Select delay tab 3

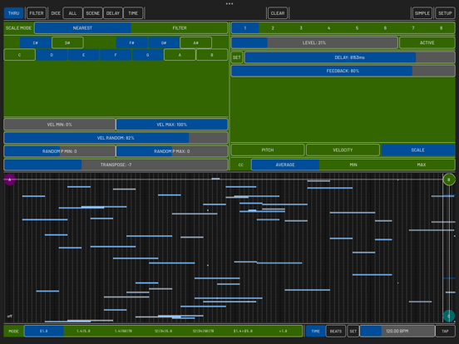pyautogui.click(x=301, y=28)
